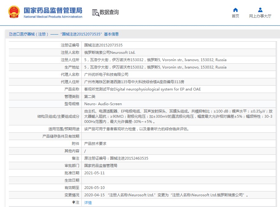Click the 有效期至 row label
The image size is (280, 207).
(72, 187)
